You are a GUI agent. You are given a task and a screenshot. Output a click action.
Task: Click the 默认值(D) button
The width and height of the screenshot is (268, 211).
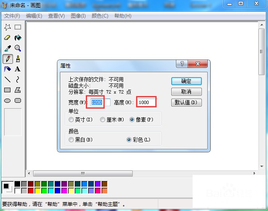point(186,103)
